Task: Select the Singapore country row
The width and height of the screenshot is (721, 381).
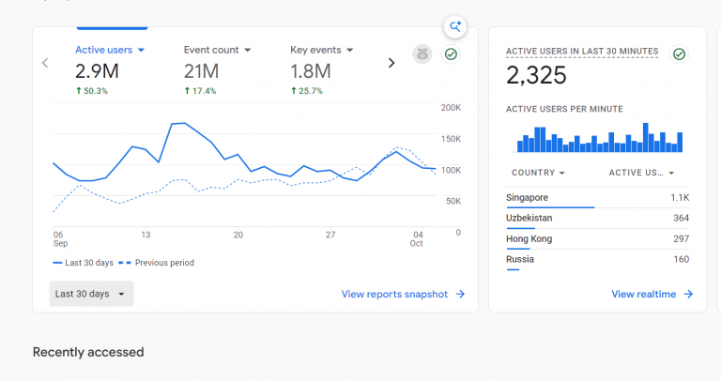Action: pyautogui.click(x=597, y=198)
